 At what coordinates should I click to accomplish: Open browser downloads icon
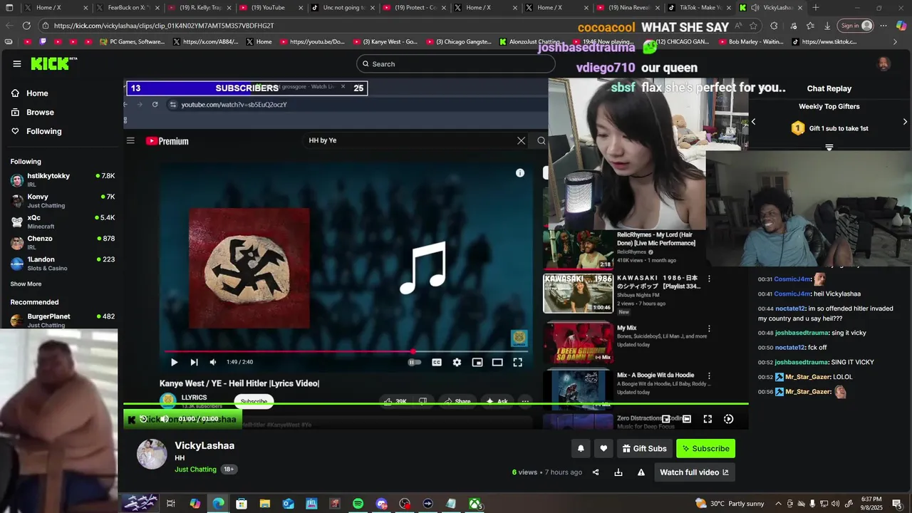tap(827, 26)
